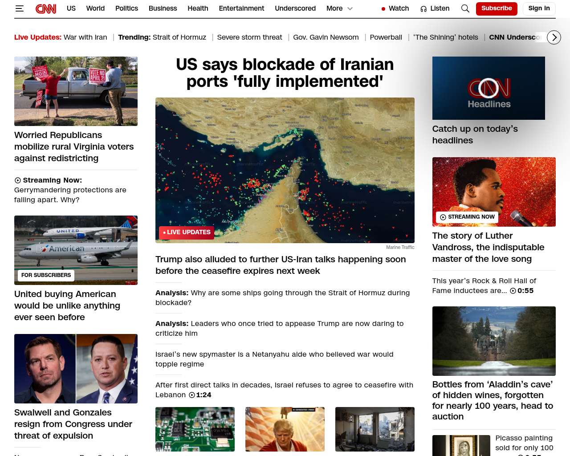Play the 1:24 Lebanon ceasefire video icon
Image resolution: width=570 pixels, height=456 pixels.
pos(192,395)
